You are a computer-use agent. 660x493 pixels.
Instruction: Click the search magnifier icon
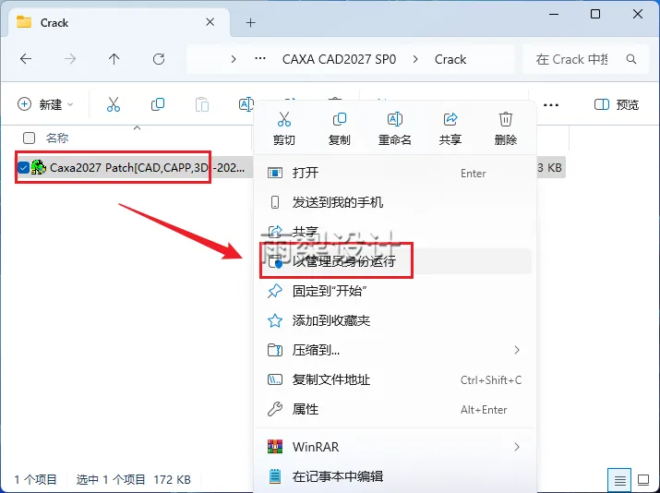631,59
